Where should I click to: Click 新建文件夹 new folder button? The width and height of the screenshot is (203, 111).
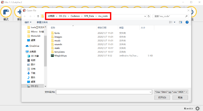point(42,22)
